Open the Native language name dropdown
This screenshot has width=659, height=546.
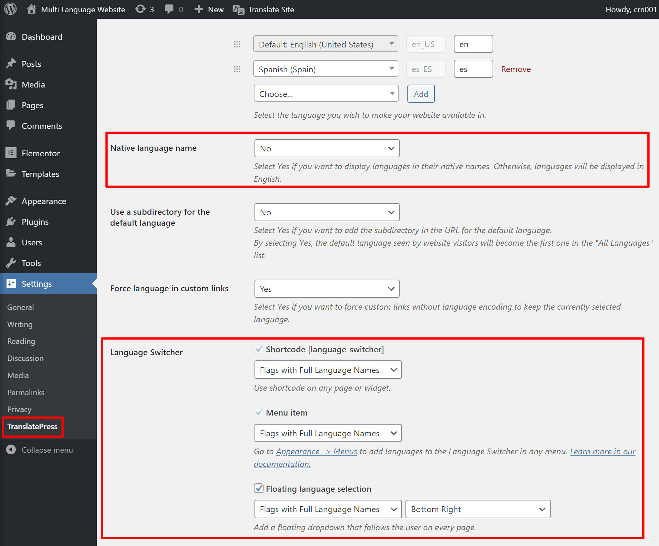326,148
